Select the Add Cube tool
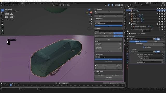166x93 pixels. point(2,34)
